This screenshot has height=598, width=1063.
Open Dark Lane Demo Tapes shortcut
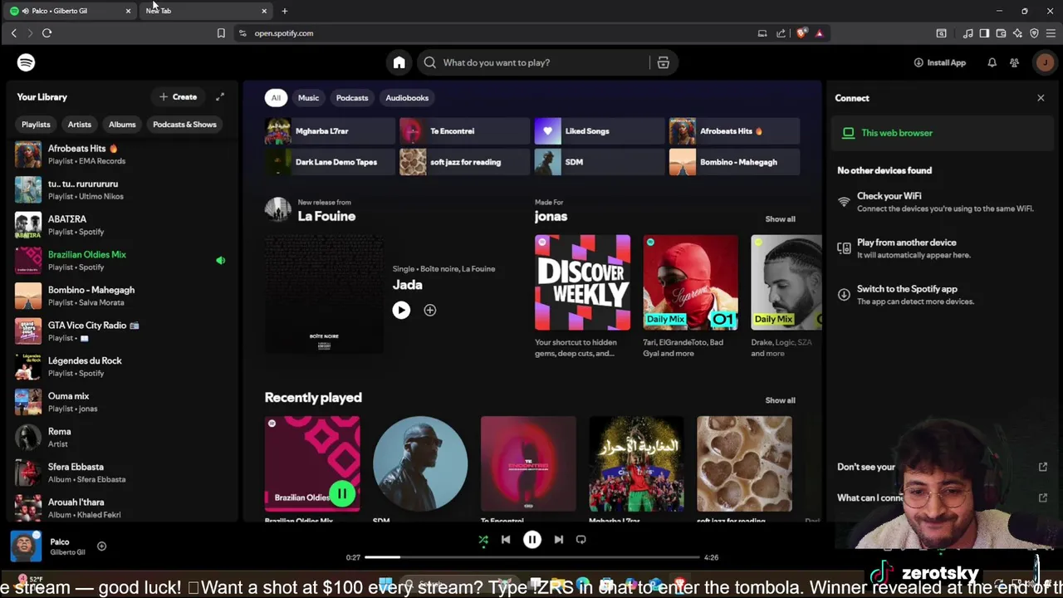click(330, 162)
